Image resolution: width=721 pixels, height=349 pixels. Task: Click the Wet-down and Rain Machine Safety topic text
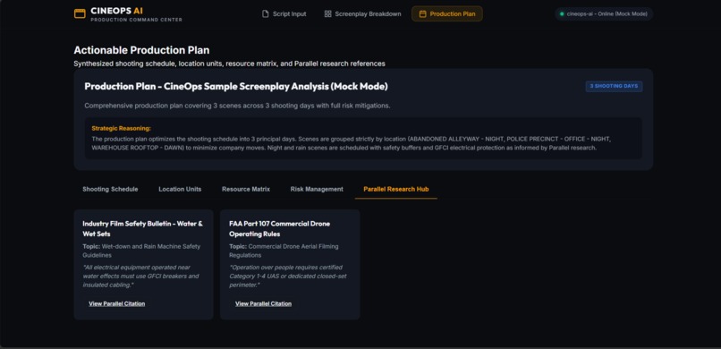[141, 251]
